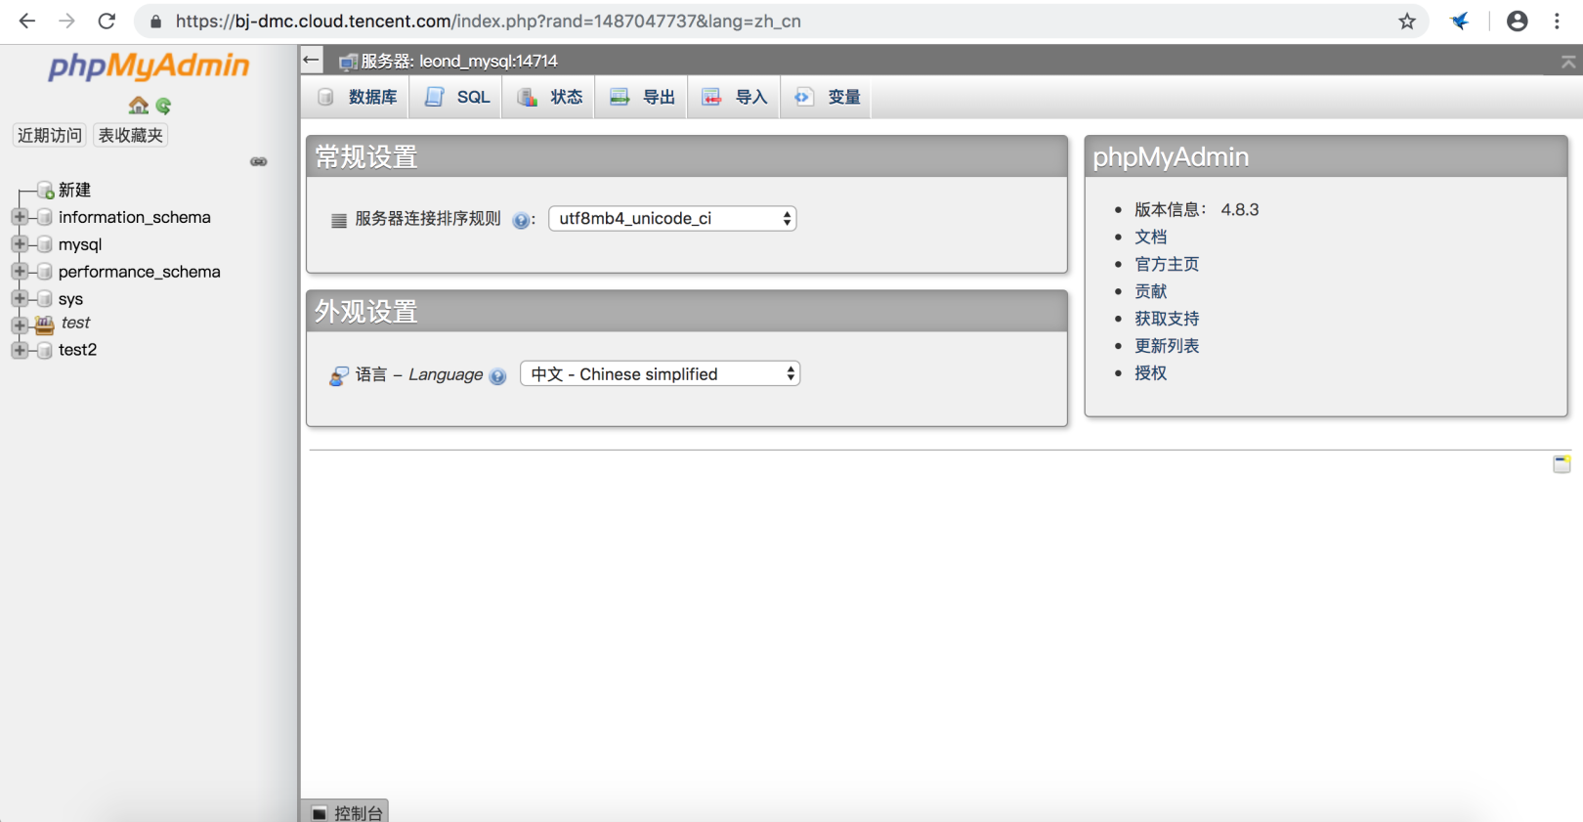Open the 官方主页 link

1167,264
